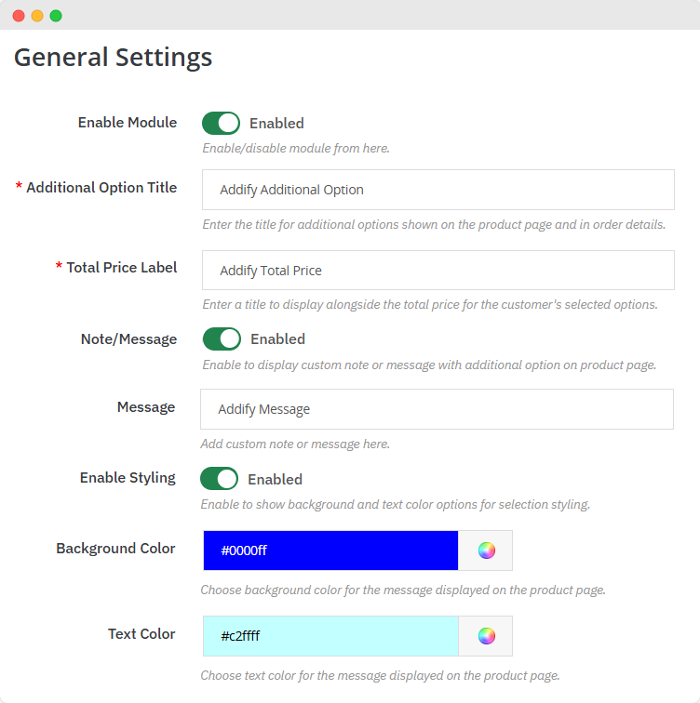This screenshot has height=703, width=700.
Task: Click the Note/Message label text
Action: [x=128, y=339]
